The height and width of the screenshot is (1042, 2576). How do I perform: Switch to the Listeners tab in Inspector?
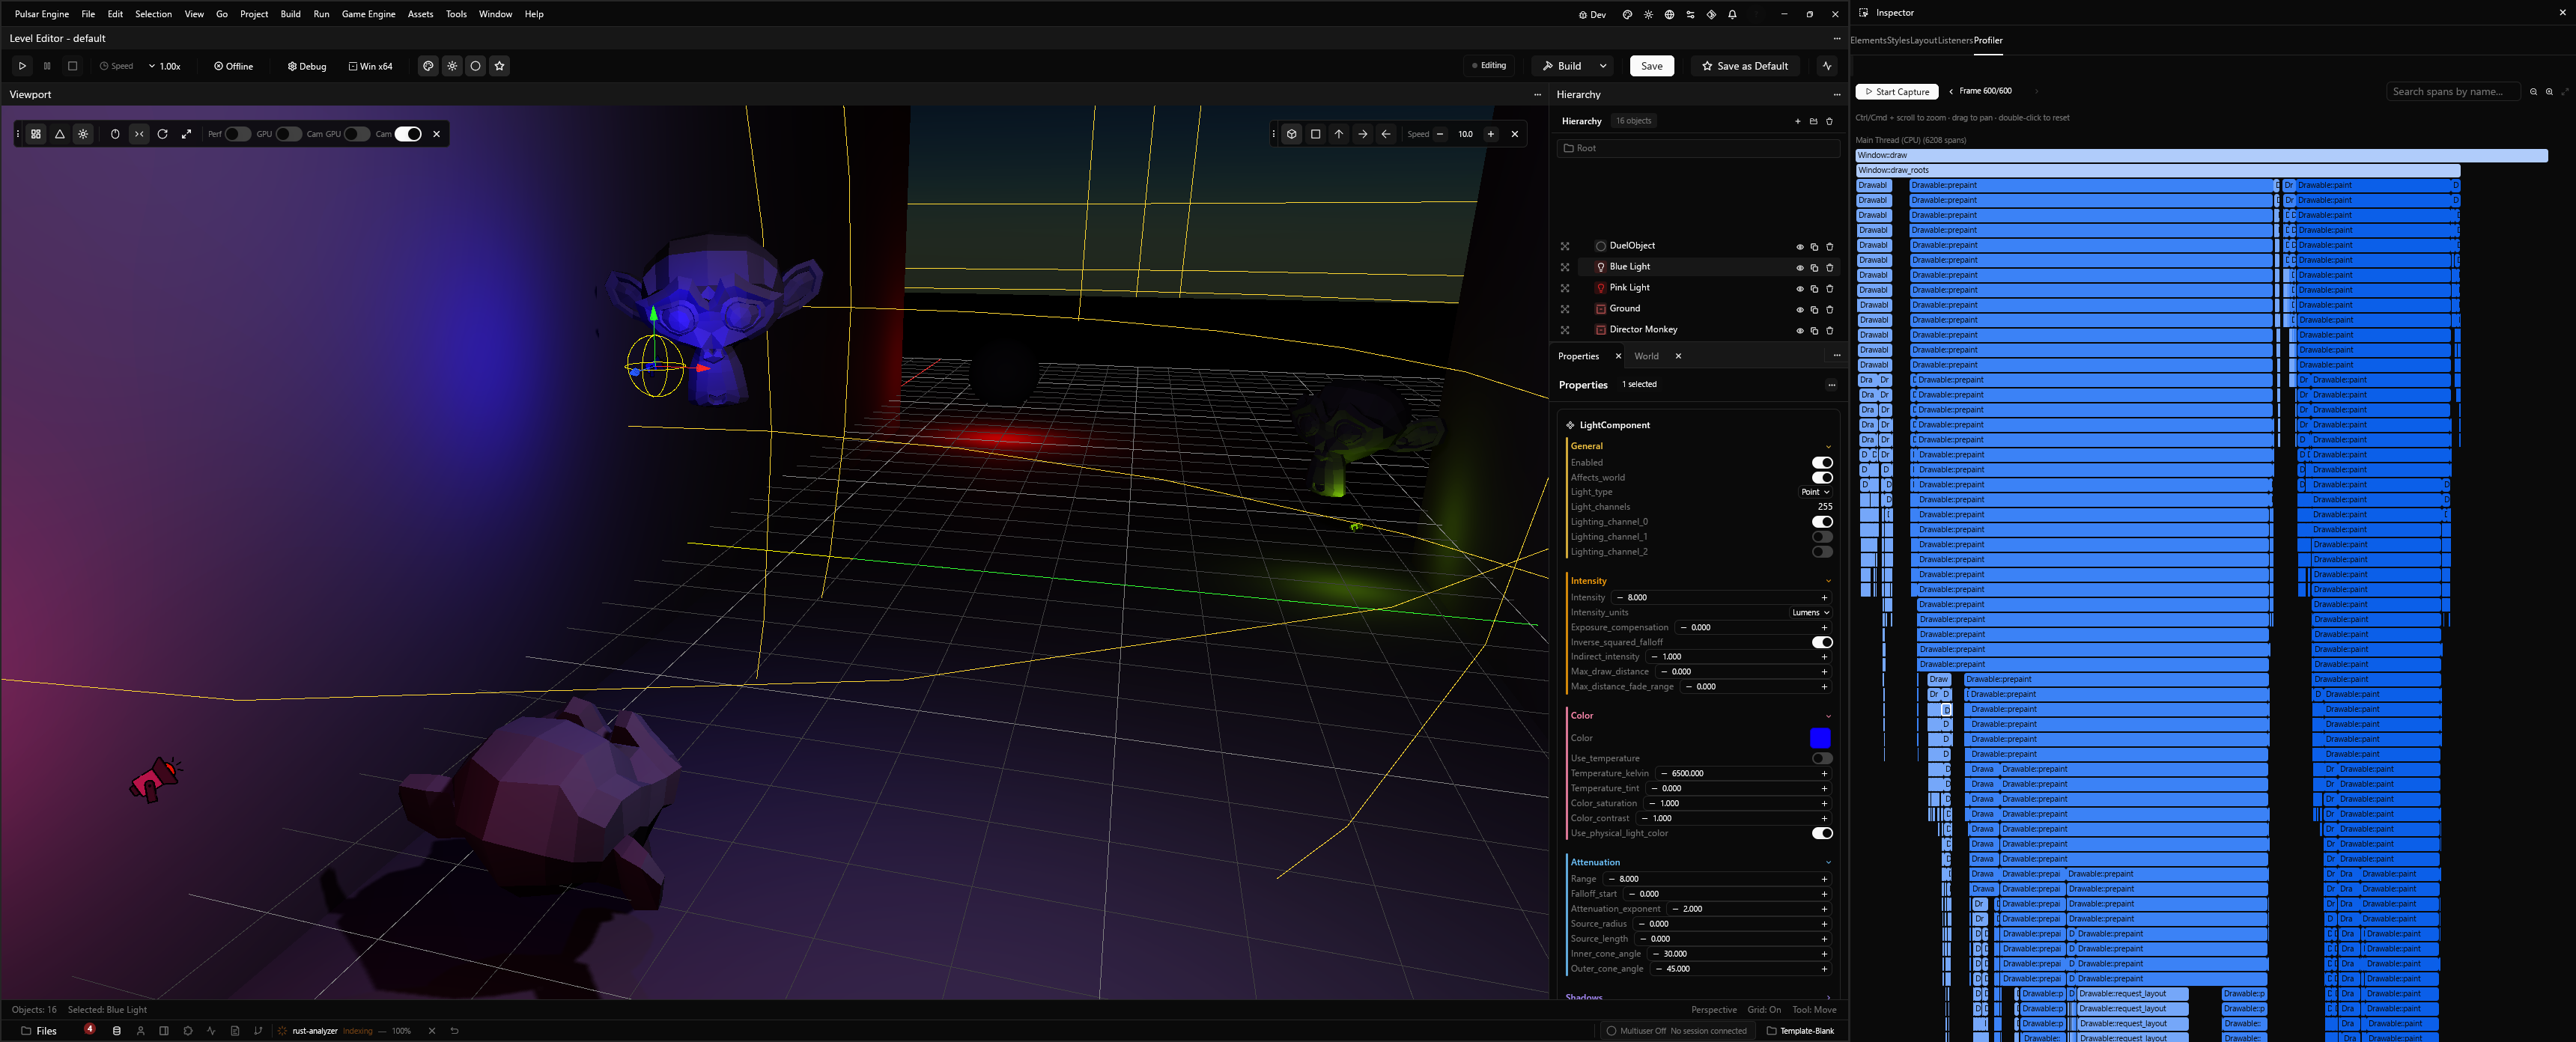tap(1955, 40)
